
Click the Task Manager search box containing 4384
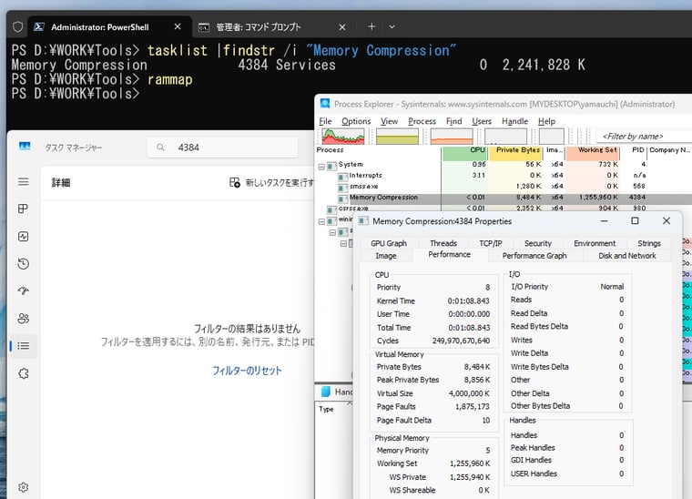(222, 148)
